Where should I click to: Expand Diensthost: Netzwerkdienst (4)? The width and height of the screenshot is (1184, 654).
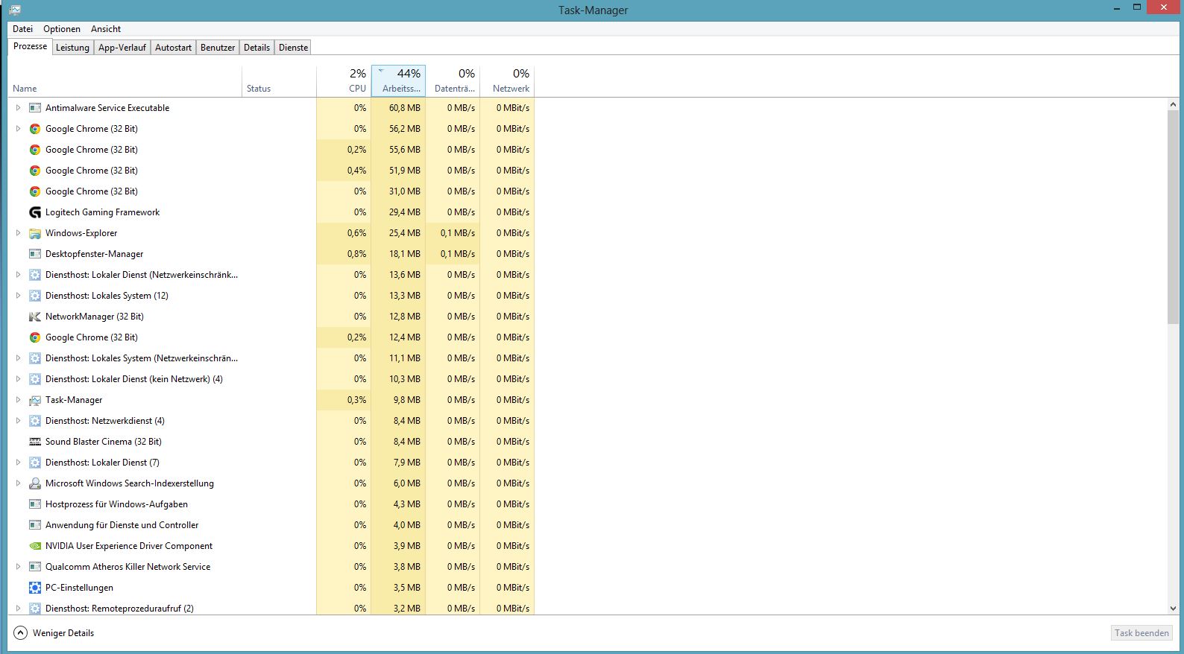pyautogui.click(x=18, y=421)
